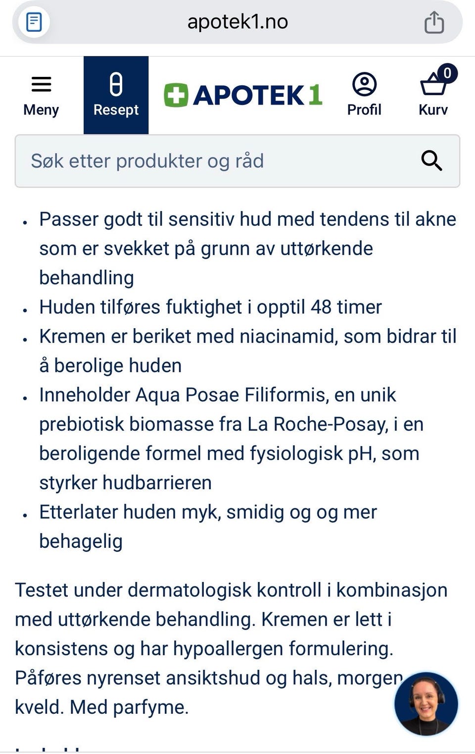Open the chat assistant avatar
475x754 pixels.
coord(426,703)
